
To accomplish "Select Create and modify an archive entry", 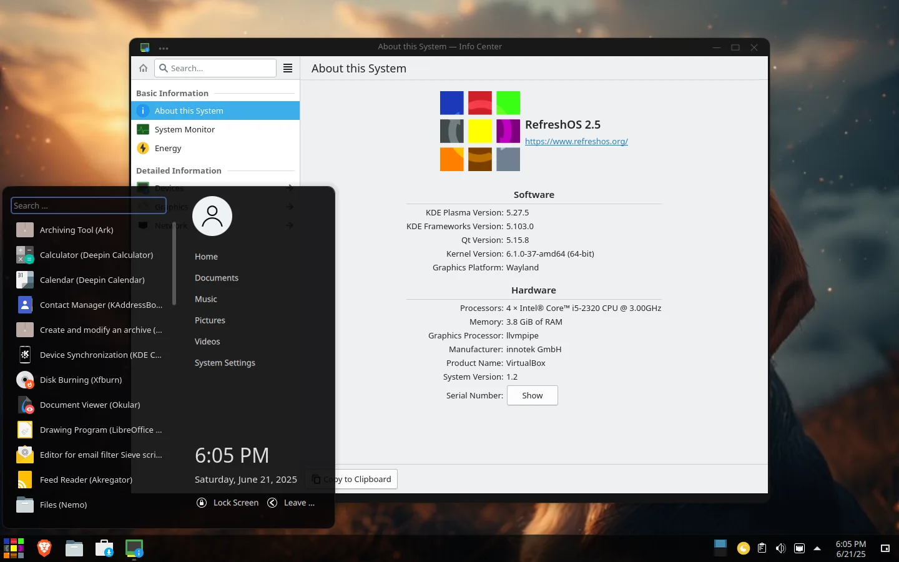I will pos(89,330).
